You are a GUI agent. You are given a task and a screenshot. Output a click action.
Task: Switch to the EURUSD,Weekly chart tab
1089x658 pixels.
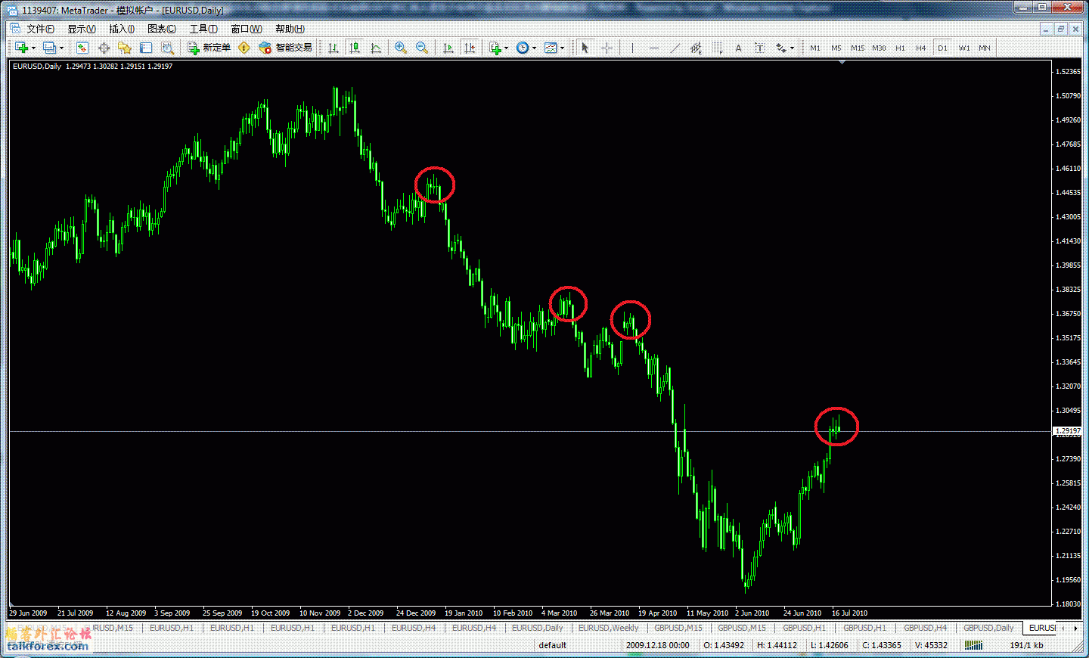coord(608,628)
